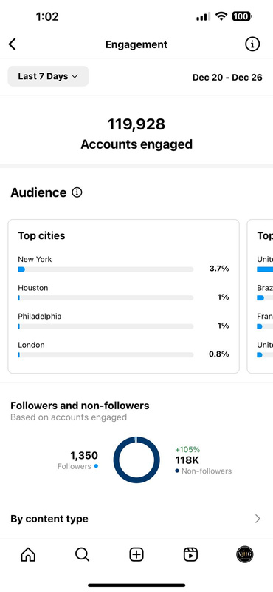Tap the back arrow icon
Viewport: 273px width, 592px height.
[13, 44]
